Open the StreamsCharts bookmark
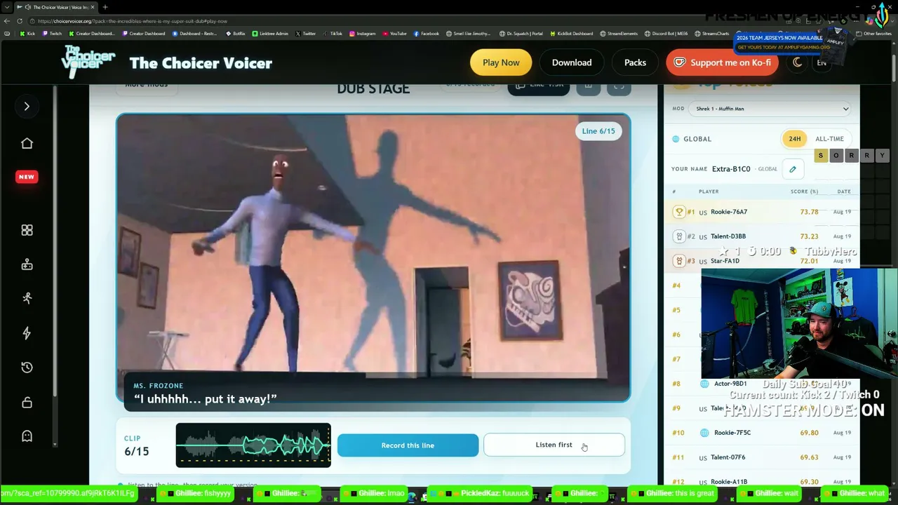The width and height of the screenshot is (898, 505). pyautogui.click(x=712, y=34)
